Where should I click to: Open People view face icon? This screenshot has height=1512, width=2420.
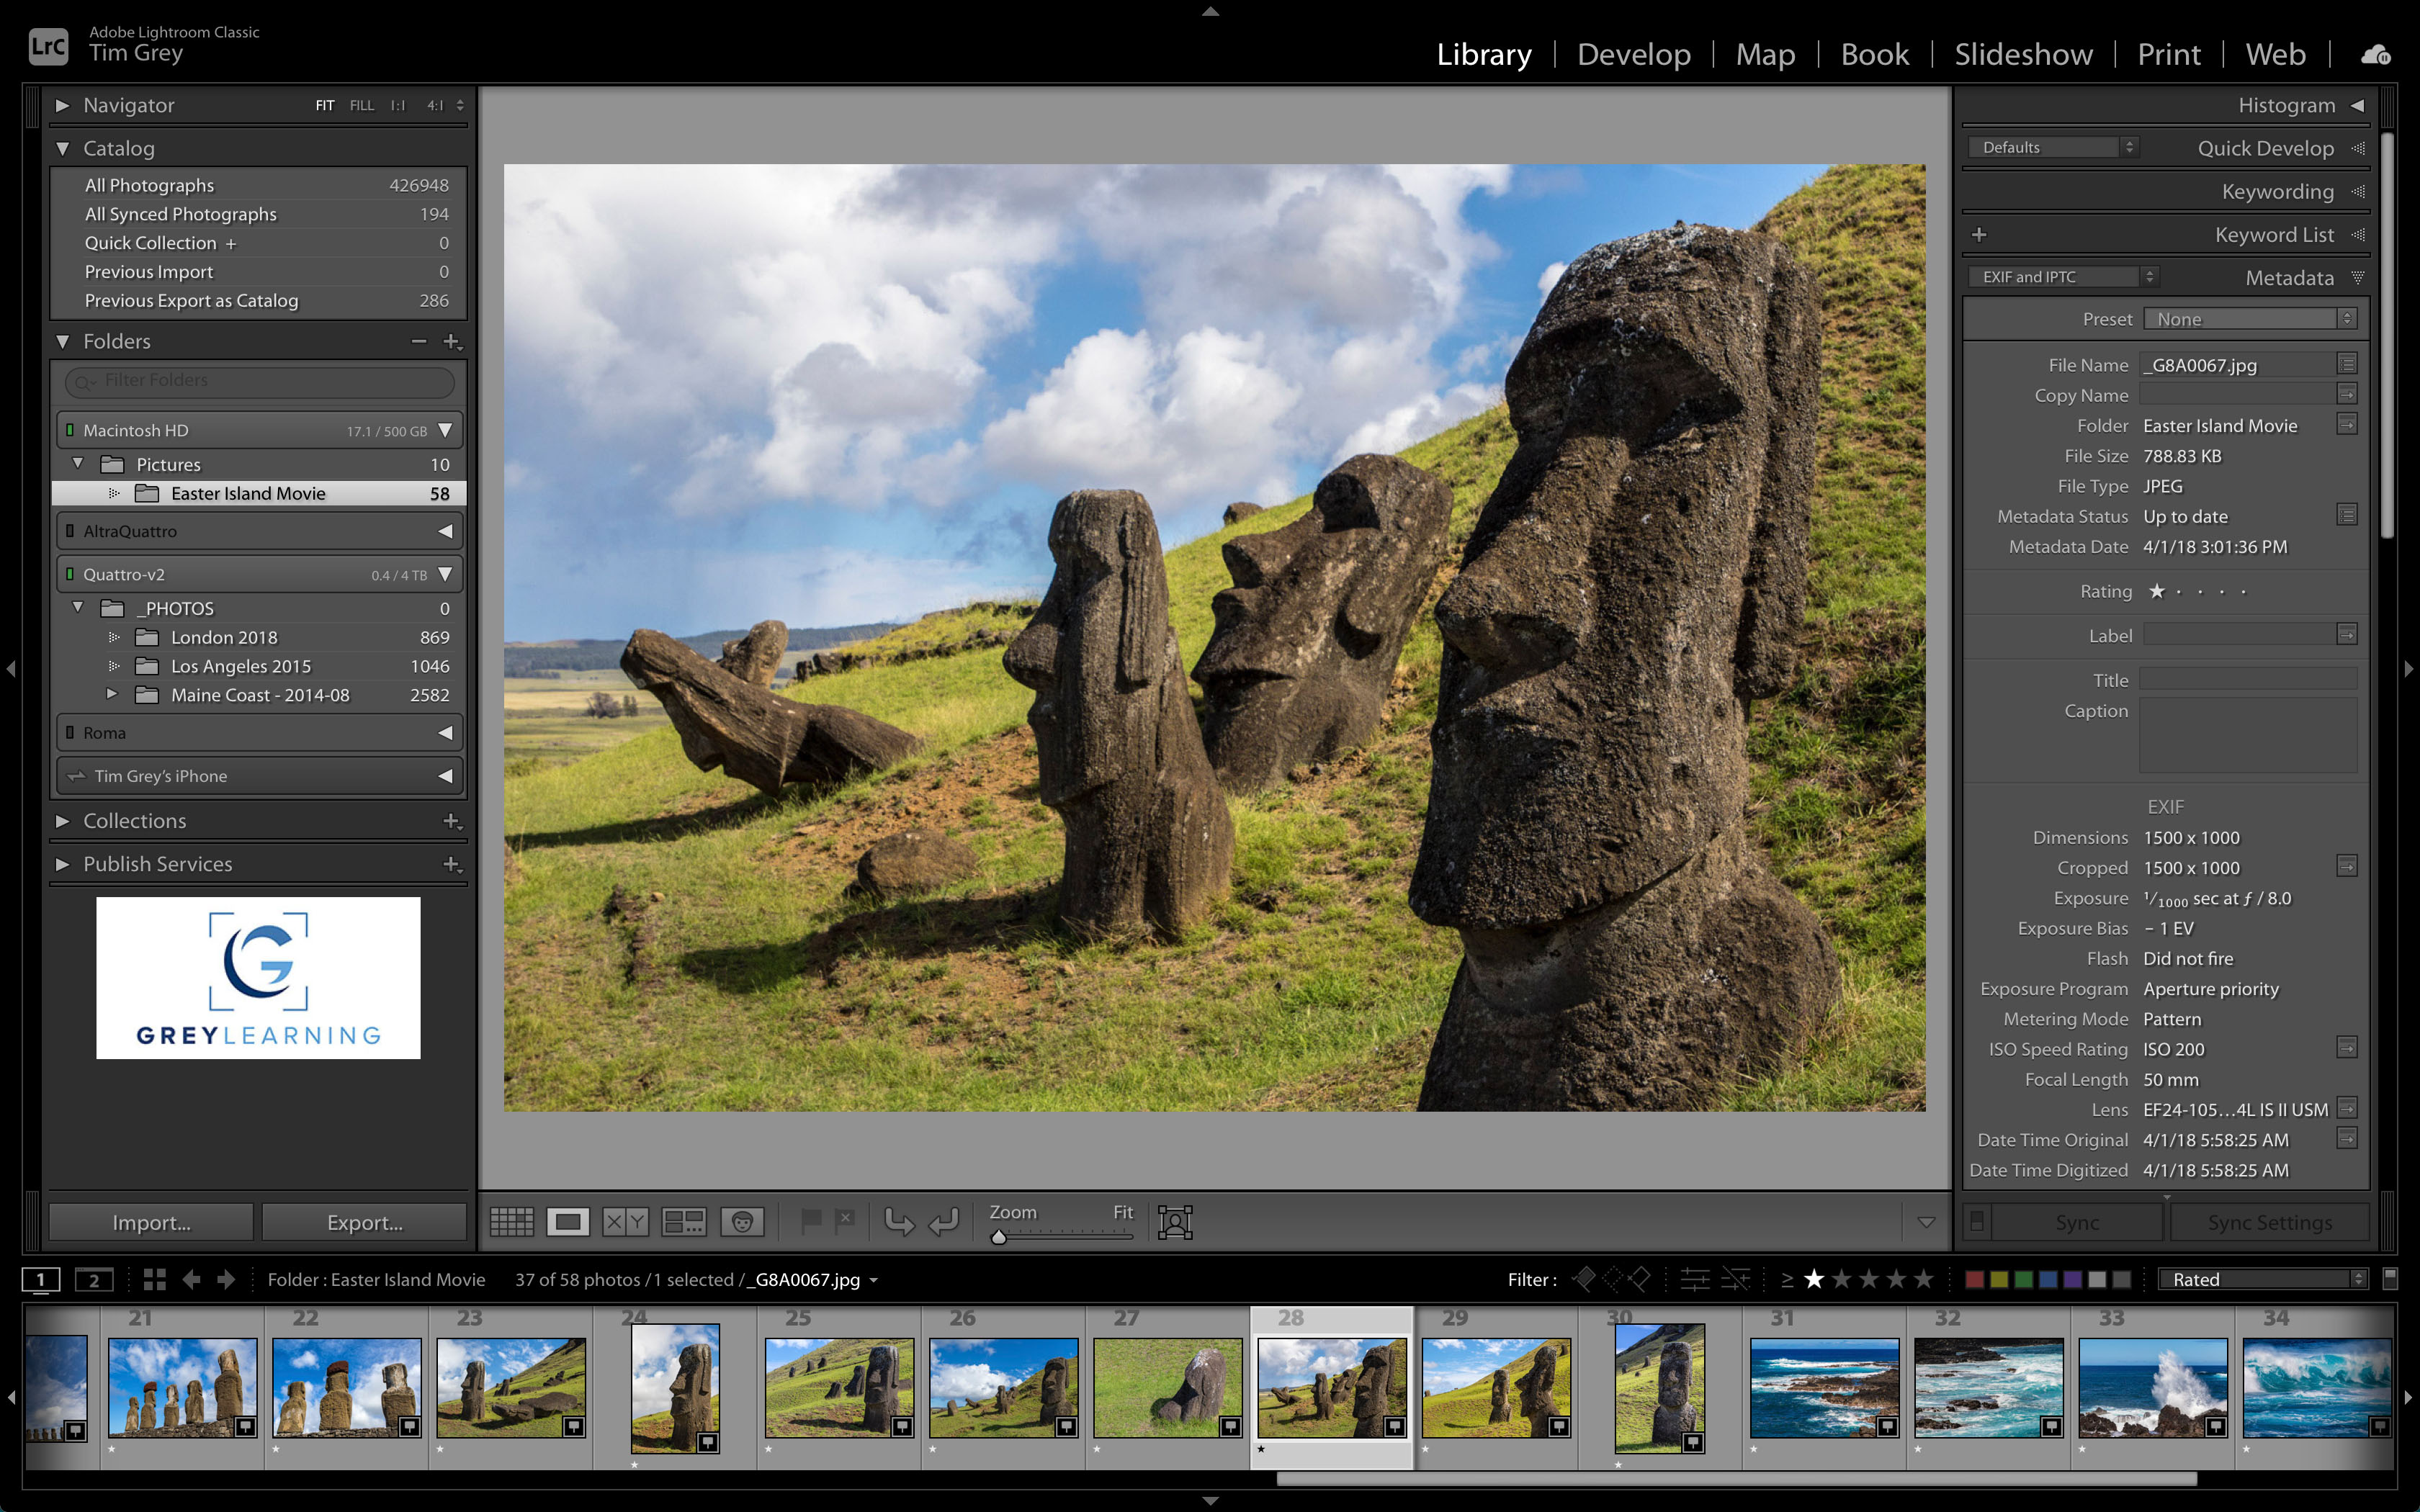(x=742, y=1221)
